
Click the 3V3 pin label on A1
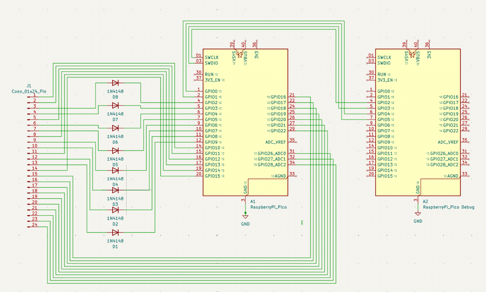coord(257,55)
